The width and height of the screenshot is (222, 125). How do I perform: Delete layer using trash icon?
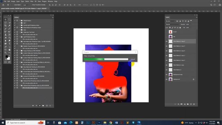194,104
